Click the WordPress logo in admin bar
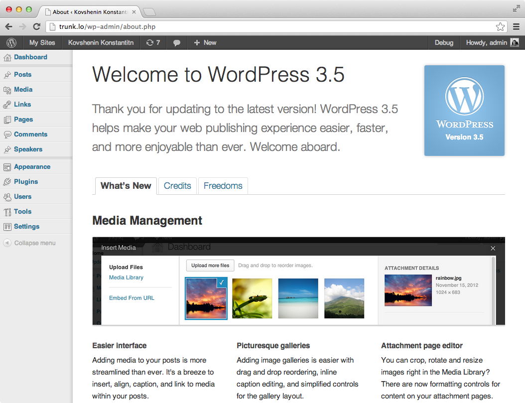This screenshot has width=525, height=403. click(x=11, y=43)
